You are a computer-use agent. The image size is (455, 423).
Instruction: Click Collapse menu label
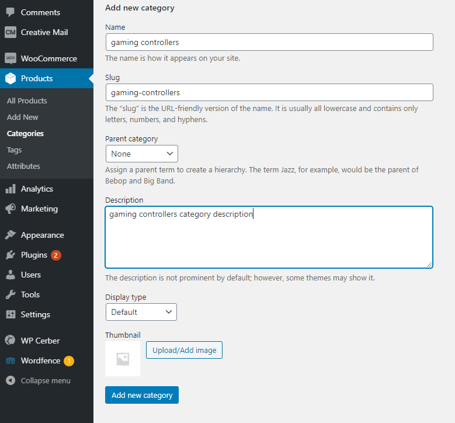(x=46, y=380)
